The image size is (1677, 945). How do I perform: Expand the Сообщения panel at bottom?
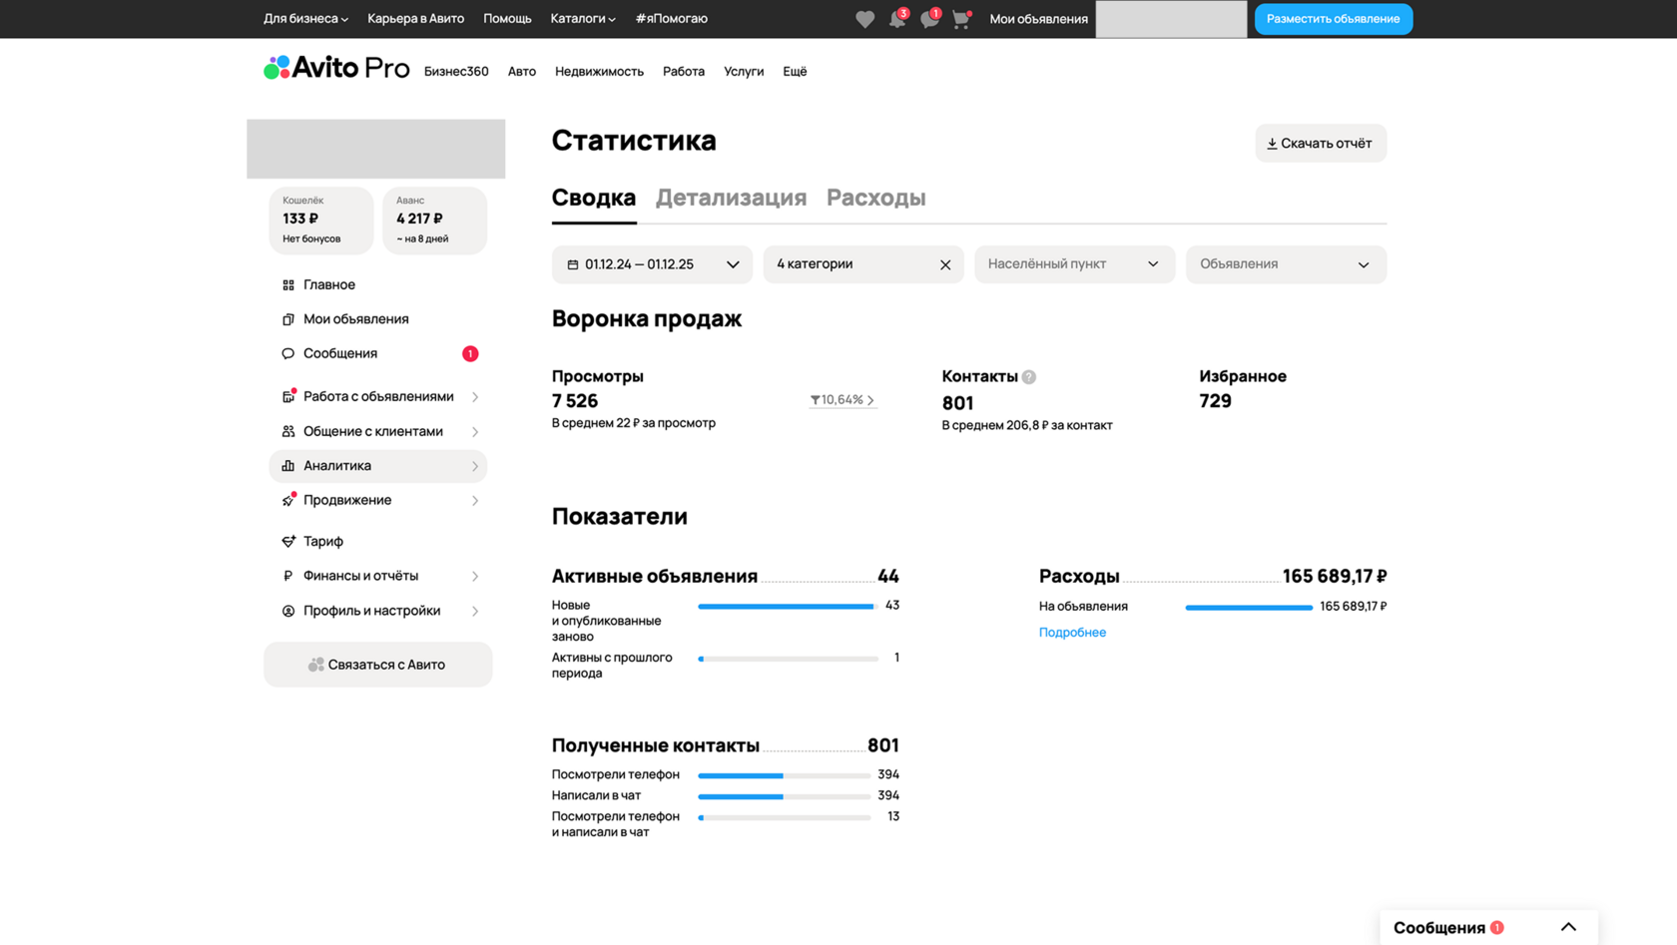point(1569,927)
